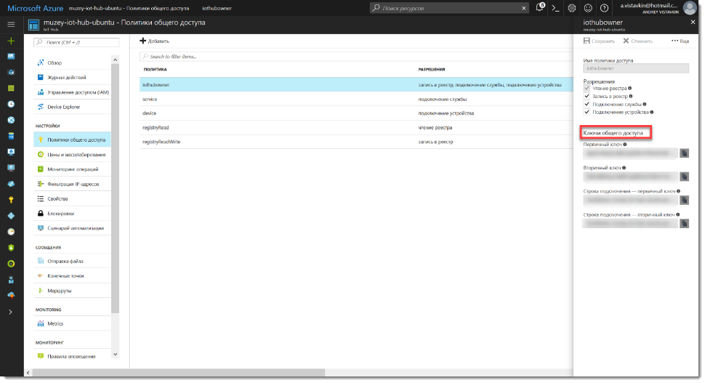Open the clock recent items sidebar icon

coord(11,105)
